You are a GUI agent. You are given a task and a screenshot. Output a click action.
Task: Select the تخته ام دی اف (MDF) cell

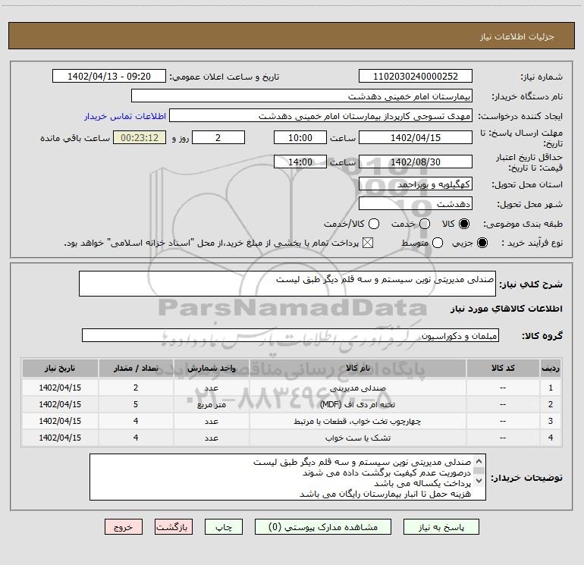(x=357, y=404)
